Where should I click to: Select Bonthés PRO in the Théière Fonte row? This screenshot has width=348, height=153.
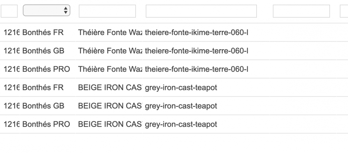[x=46, y=69]
